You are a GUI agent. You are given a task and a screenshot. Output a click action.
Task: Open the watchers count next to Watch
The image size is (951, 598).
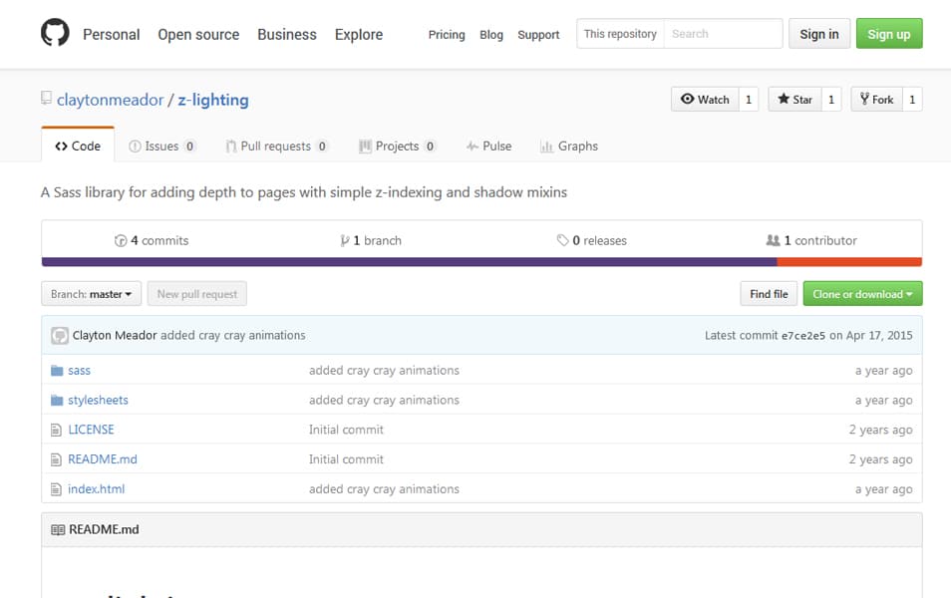tap(749, 100)
